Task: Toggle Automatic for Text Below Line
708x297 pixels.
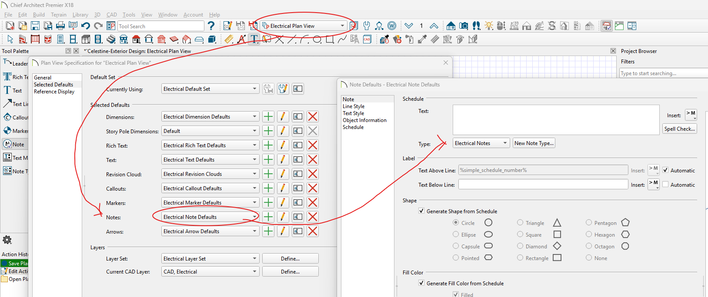Action: (x=665, y=185)
